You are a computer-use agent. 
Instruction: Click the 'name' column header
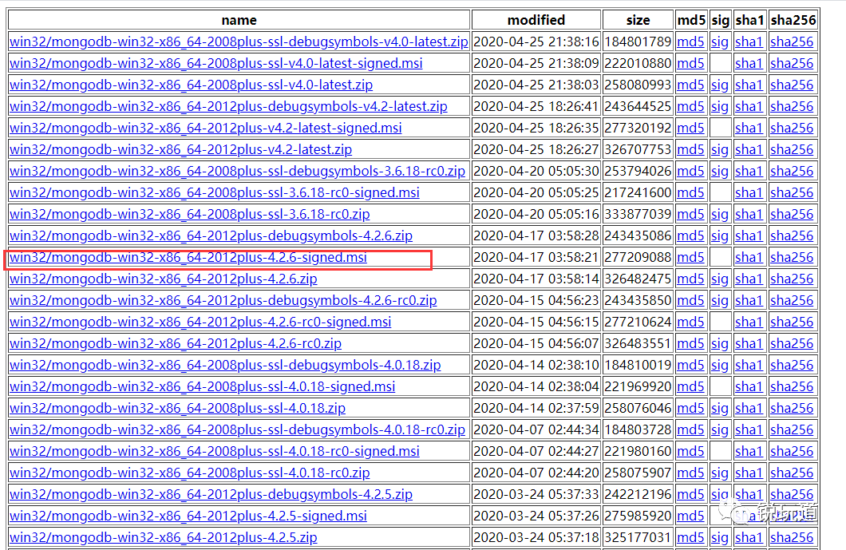point(239,20)
